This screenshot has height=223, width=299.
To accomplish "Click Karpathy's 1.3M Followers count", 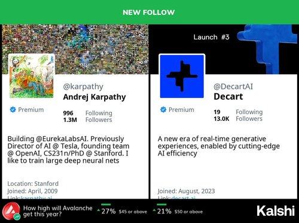I will pyautogui.click(x=87, y=120).
